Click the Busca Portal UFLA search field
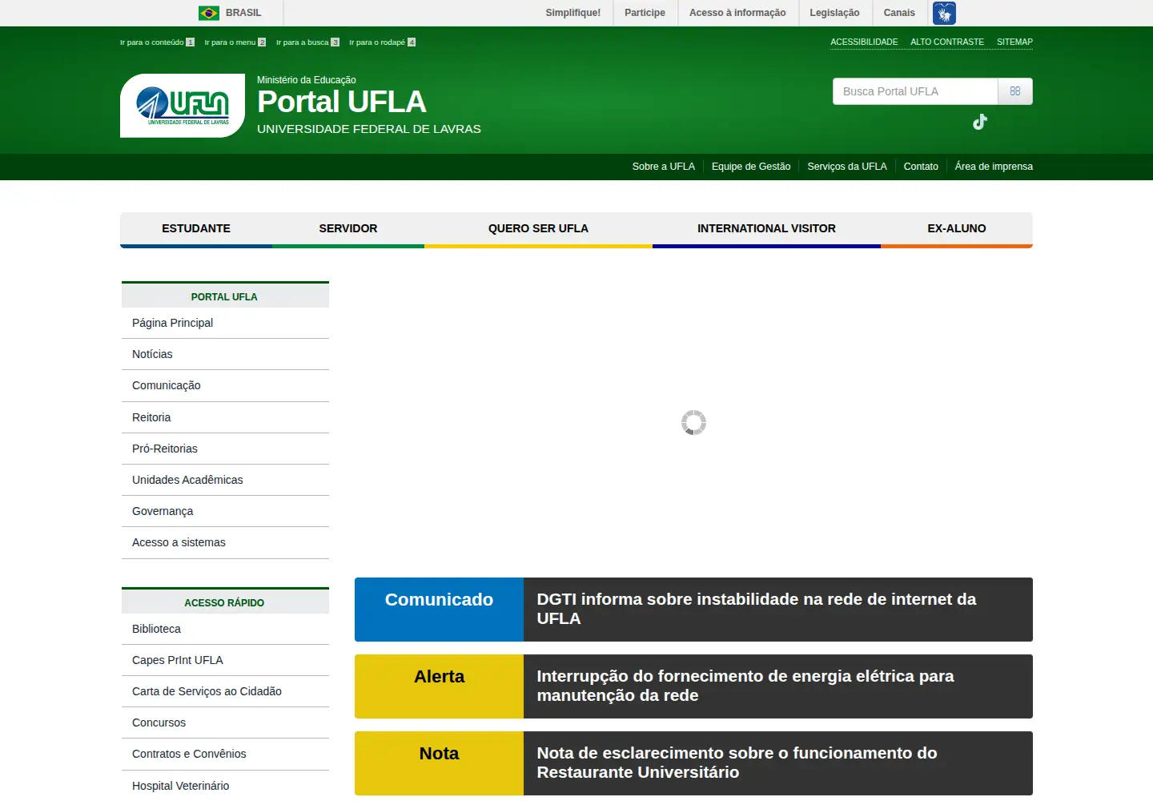This screenshot has width=1153, height=801. tap(915, 91)
